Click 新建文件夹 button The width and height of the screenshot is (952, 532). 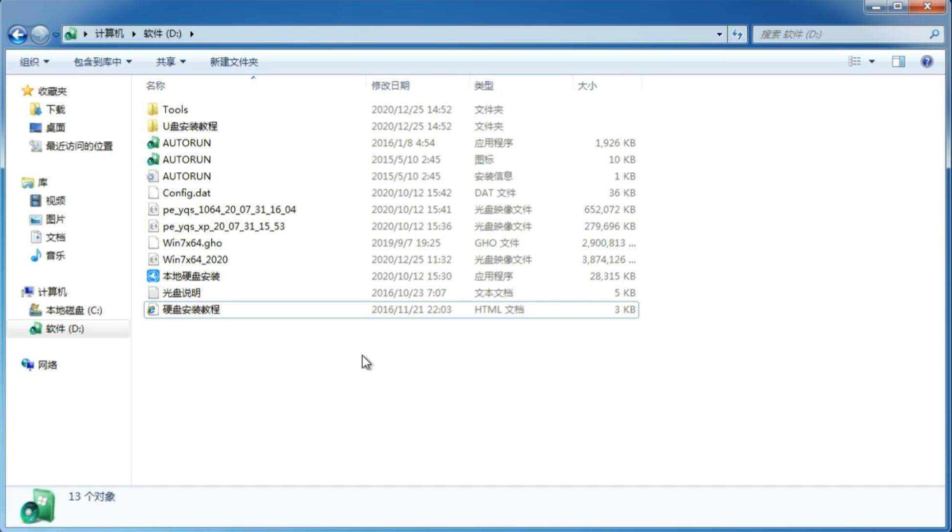(234, 62)
